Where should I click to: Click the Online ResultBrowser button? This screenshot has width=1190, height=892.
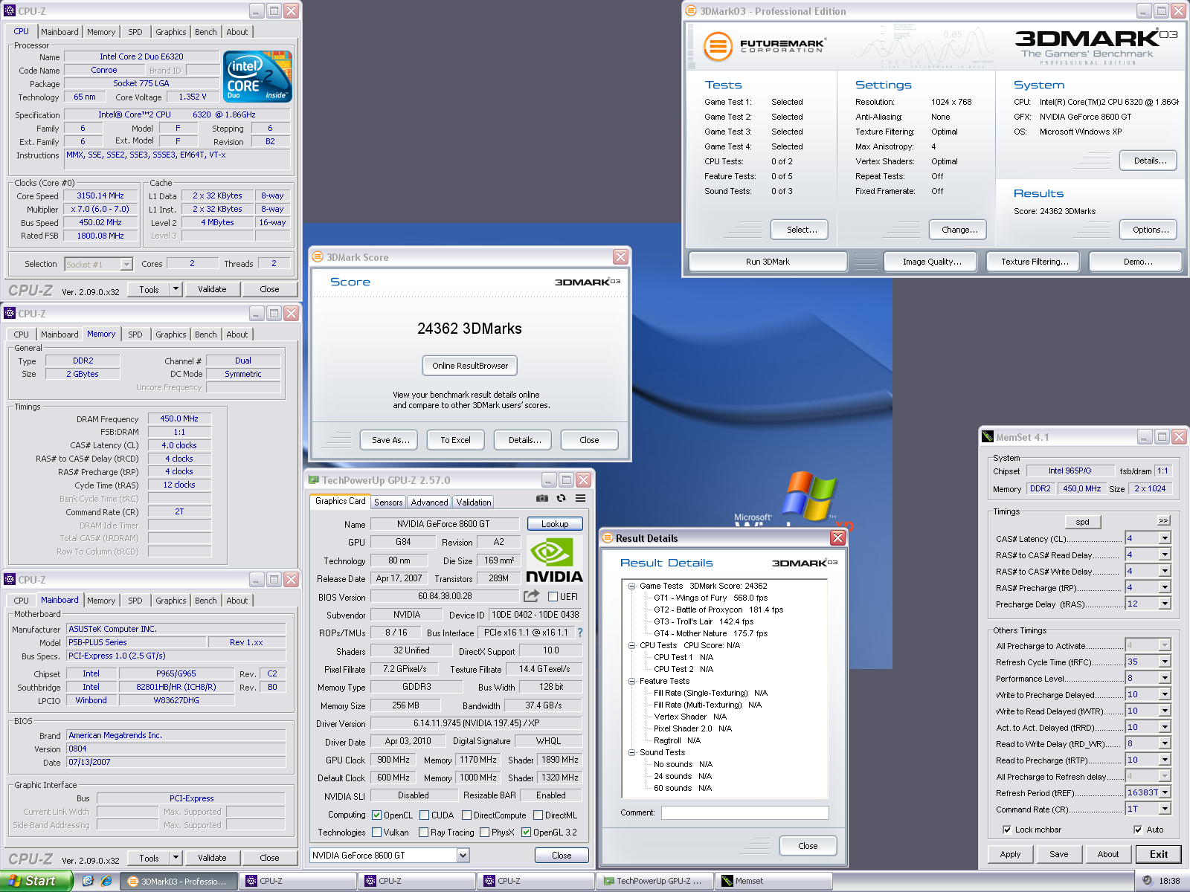pos(470,366)
